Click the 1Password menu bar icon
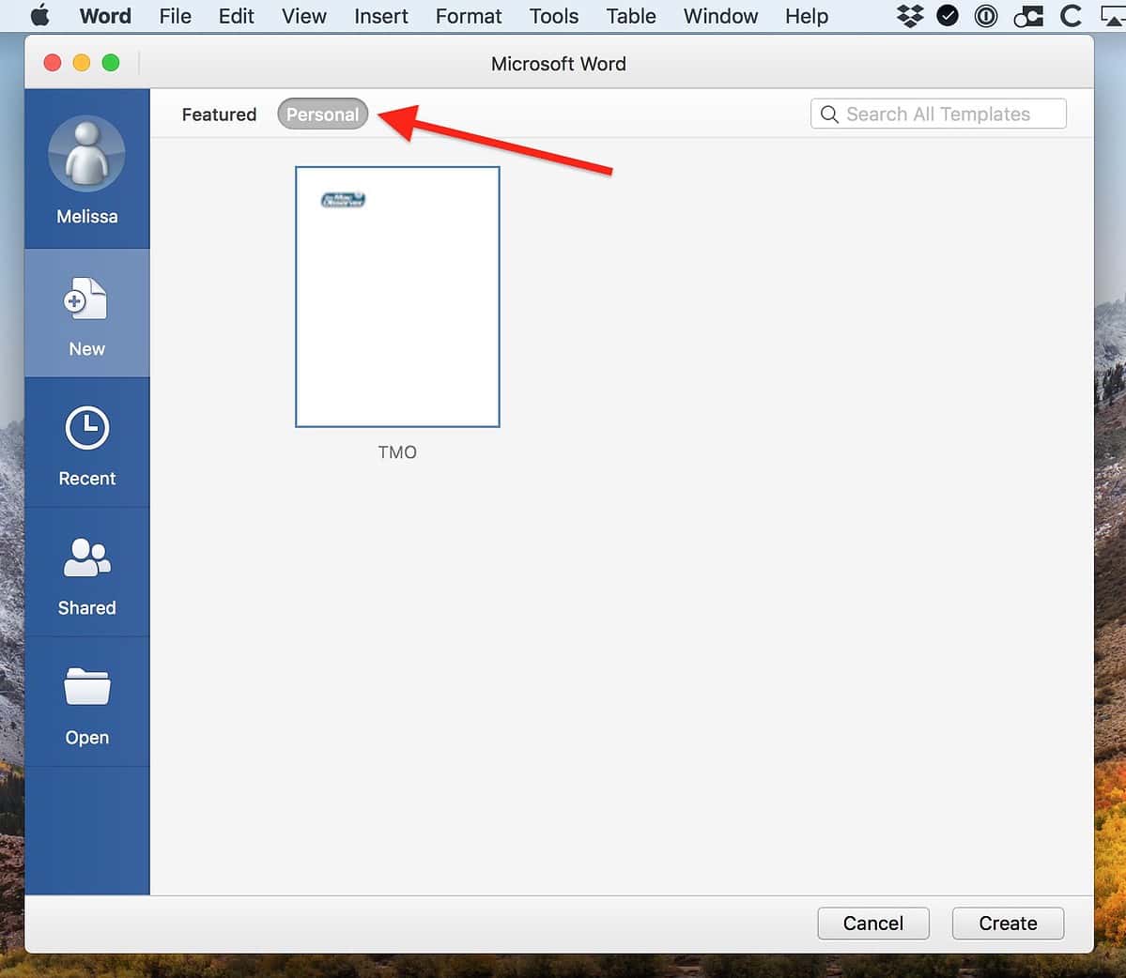Screen dimensions: 1126x978 click(986, 16)
